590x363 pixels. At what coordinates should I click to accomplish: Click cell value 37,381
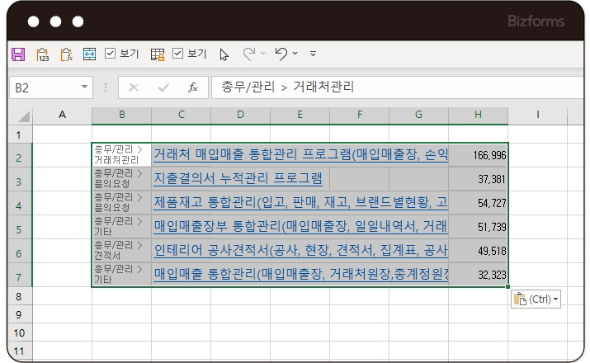coord(492,179)
